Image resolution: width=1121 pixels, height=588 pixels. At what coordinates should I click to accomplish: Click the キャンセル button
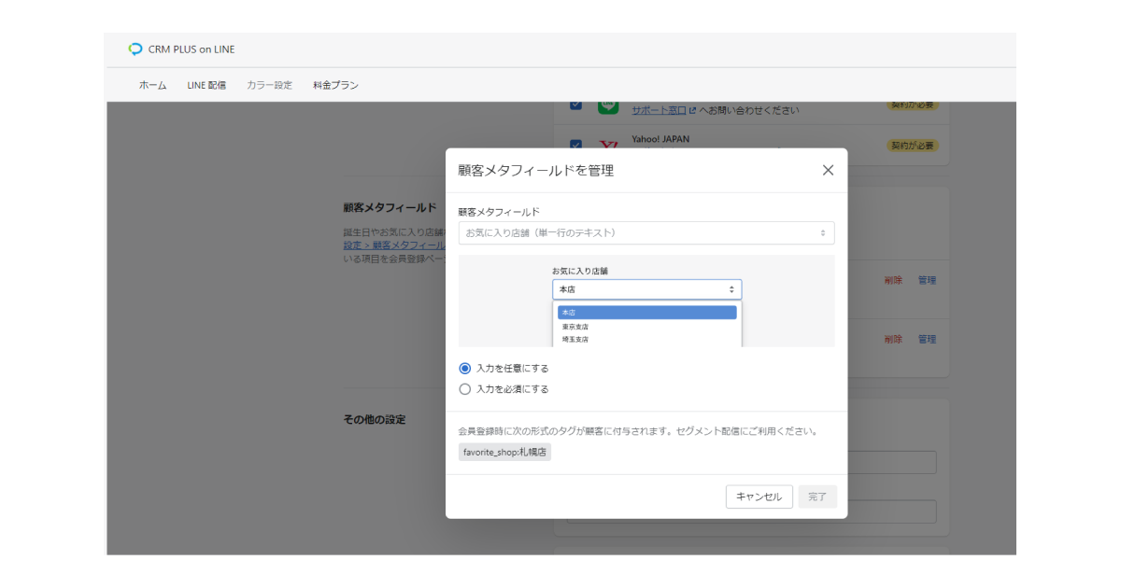(759, 496)
